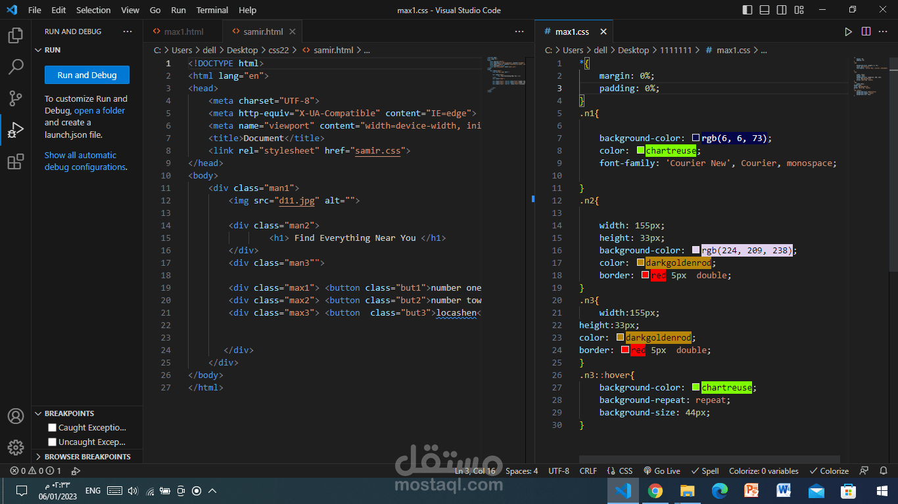
Task: Toggle the primary side bar layout icon
Action: pyautogui.click(x=747, y=10)
